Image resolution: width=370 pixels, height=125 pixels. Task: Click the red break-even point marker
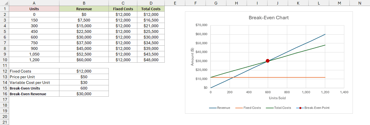[268, 61]
